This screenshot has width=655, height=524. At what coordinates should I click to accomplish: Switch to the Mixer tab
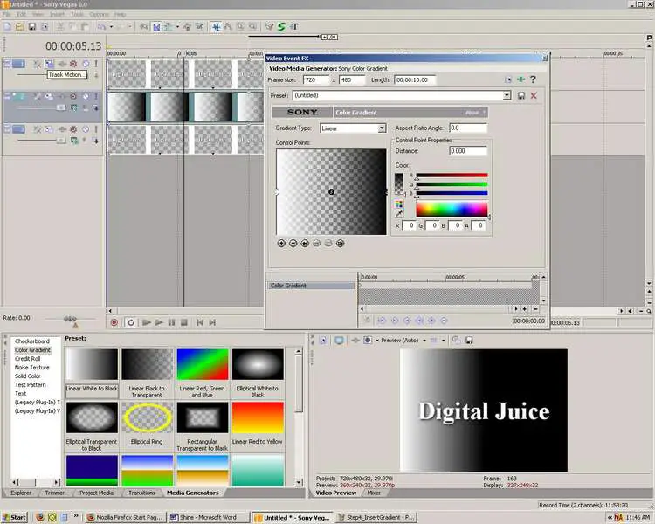374,493
